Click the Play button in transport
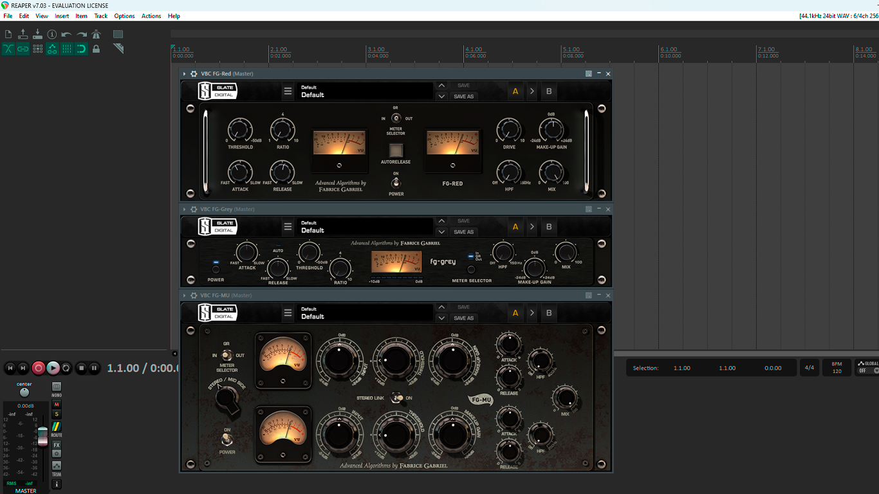The width and height of the screenshot is (879, 494). point(53,368)
